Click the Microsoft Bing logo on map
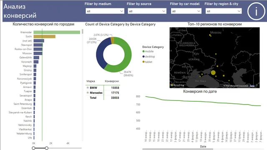Image resolution: width=267 pixels, height=150 pixels. [177, 85]
